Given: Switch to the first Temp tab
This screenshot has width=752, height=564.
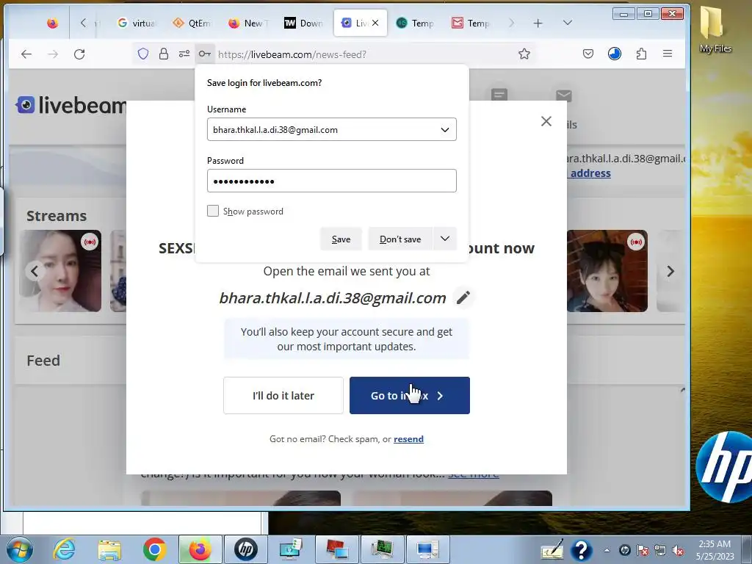Looking at the screenshot, I should pos(416,23).
